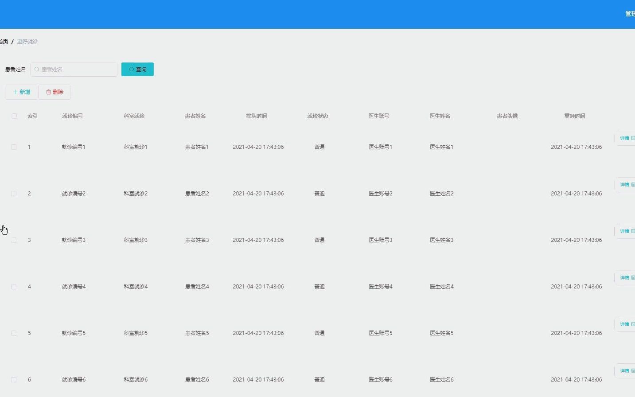Select the cell 医生账号3

coord(380,240)
